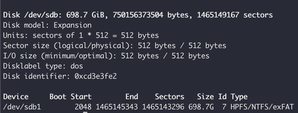The width and height of the screenshot is (298, 113).
Task: Click the Sectors column header
Action: coord(169,97)
